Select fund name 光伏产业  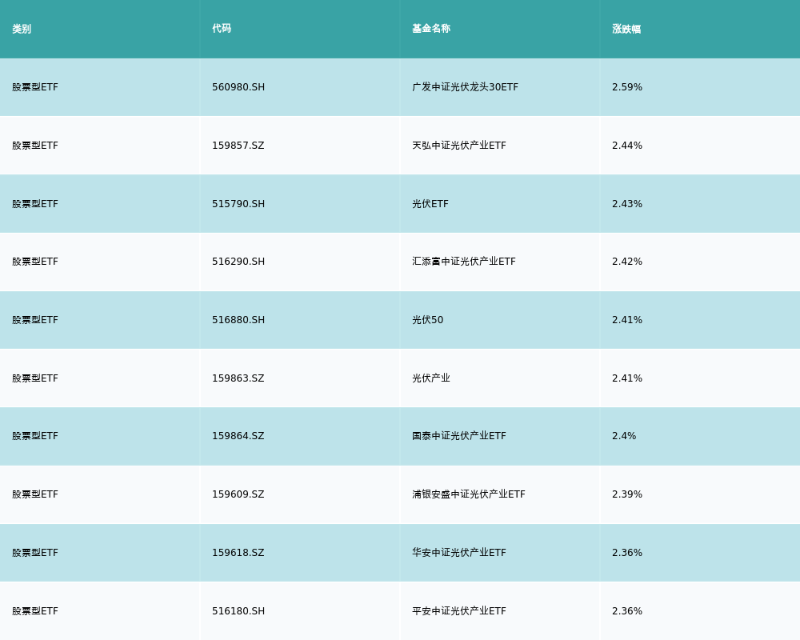click(x=431, y=378)
